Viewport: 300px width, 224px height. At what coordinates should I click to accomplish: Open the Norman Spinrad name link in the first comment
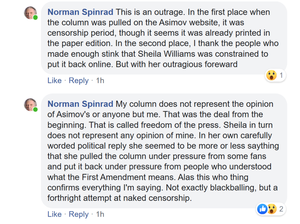[x=80, y=12]
